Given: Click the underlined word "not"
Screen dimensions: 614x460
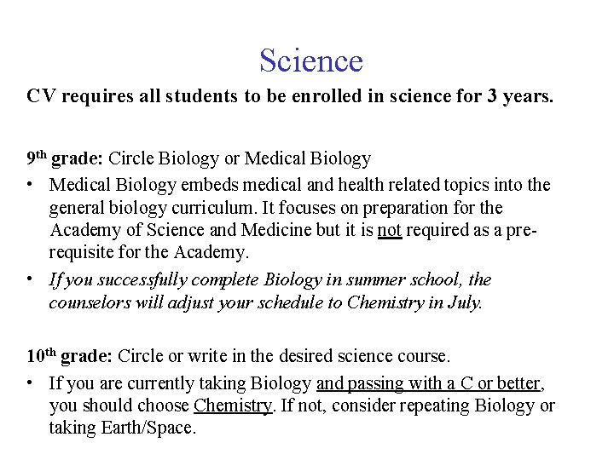Looking at the screenshot, I should pos(389,232).
